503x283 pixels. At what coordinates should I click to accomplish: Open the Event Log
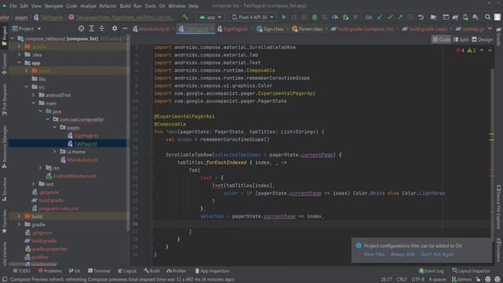pos(431,270)
